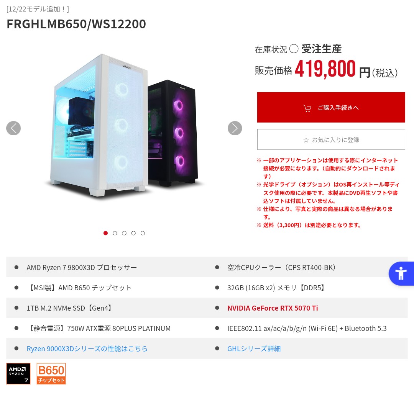This screenshot has height=396, width=414.
Task: Click the ご購入手続きへ purchase button
Action: tap(331, 107)
